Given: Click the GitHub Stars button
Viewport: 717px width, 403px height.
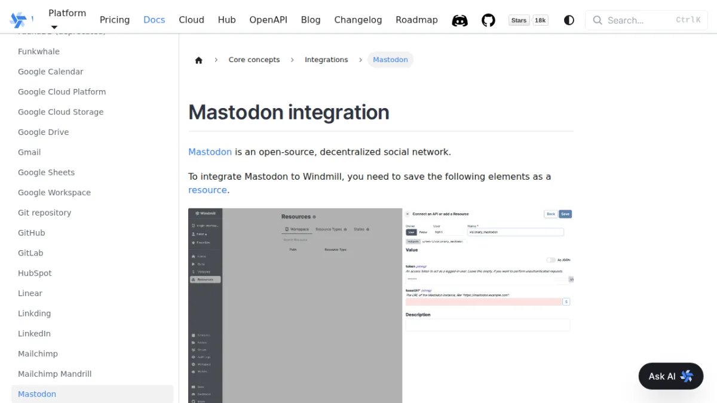Looking at the screenshot, I should point(519,20).
